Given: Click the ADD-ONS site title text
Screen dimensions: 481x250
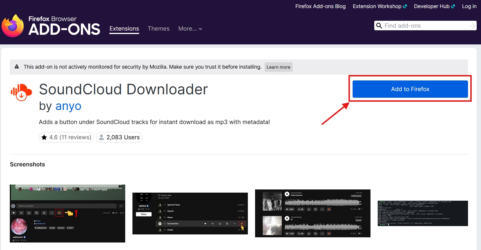Looking at the screenshot, I should click(64, 29).
